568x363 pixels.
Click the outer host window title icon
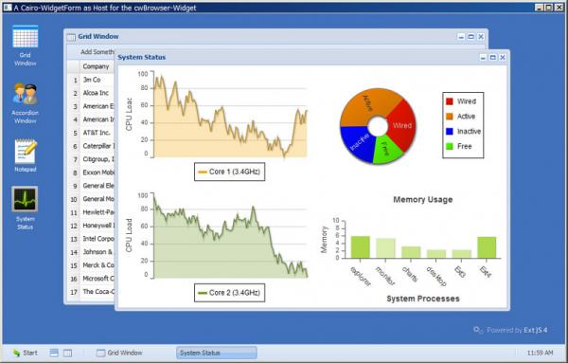point(8,8)
